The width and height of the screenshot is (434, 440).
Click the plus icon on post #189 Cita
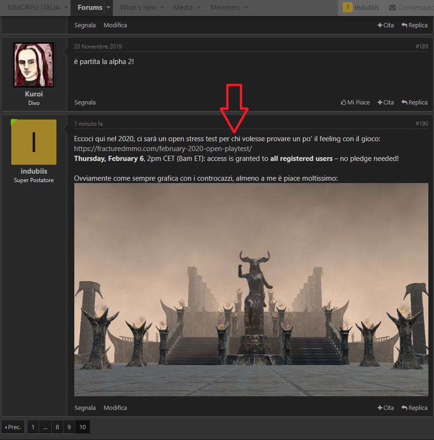point(380,103)
